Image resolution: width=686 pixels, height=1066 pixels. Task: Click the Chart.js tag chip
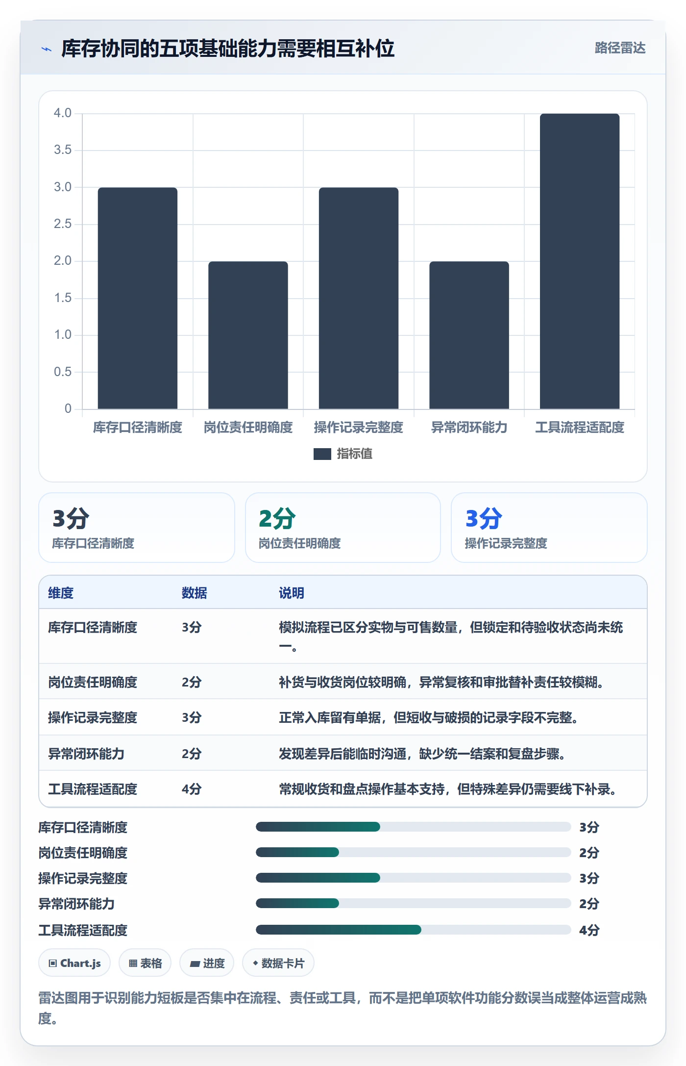pyautogui.click(x=74, y=963)
